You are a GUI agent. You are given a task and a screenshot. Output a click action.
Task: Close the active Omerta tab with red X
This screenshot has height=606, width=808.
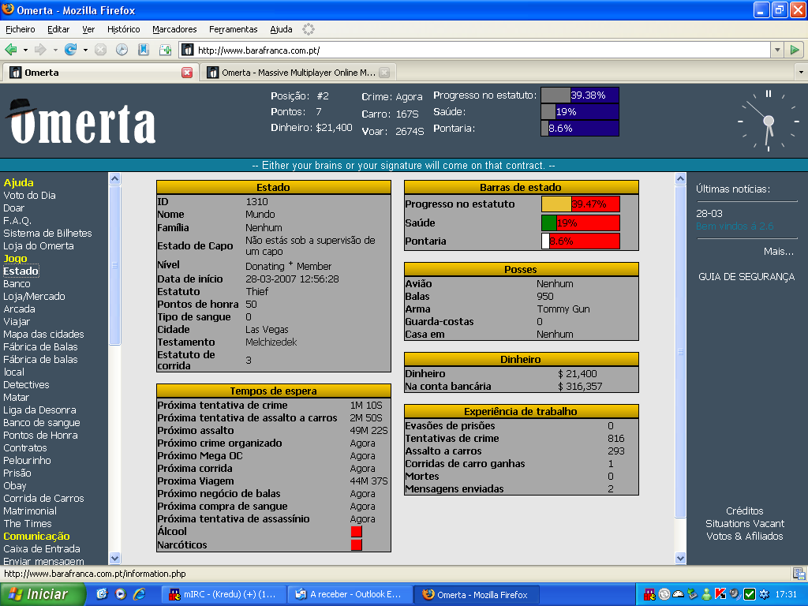point(187,73)
